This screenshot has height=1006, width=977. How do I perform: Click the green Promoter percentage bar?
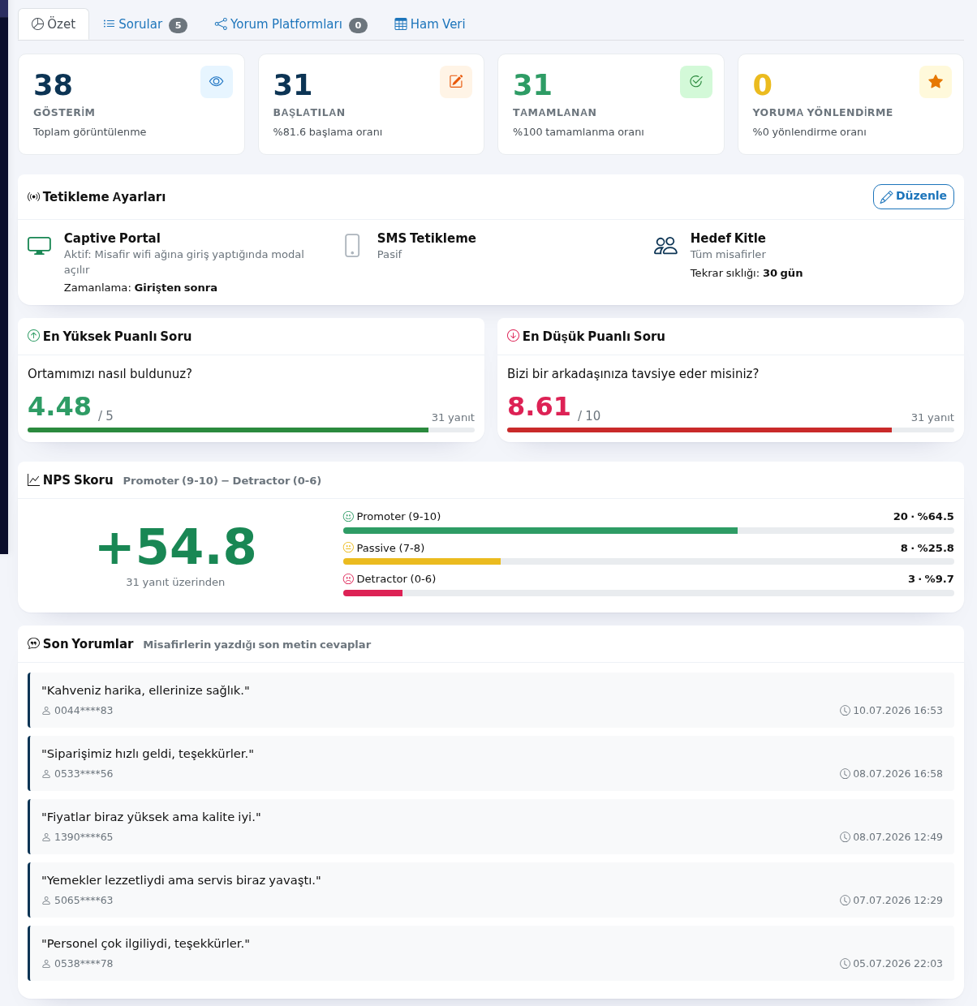click(x=540, y=531)
